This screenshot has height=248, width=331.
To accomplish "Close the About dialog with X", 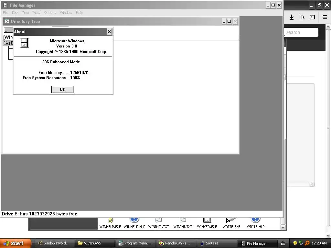I will click(x=109, y=32).
